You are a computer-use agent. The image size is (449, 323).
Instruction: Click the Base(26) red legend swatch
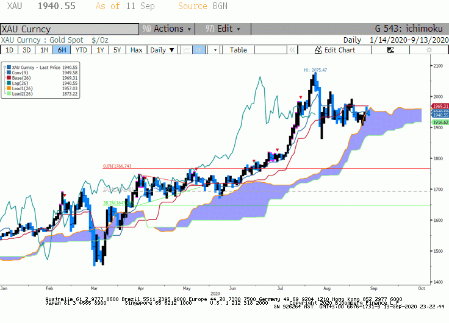[x=9, y=78]
